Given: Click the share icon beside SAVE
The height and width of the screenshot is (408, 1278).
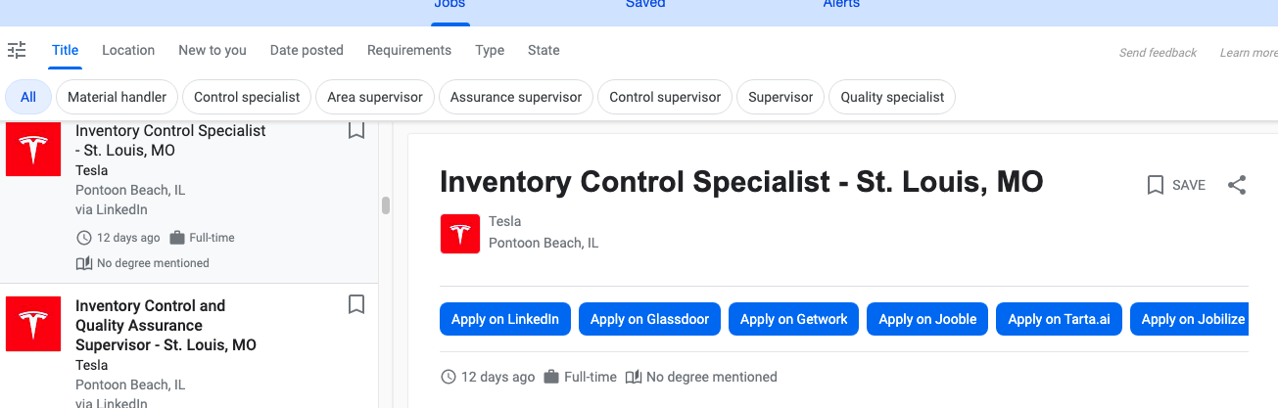Looking at the screenshot, I should 1237,185.
